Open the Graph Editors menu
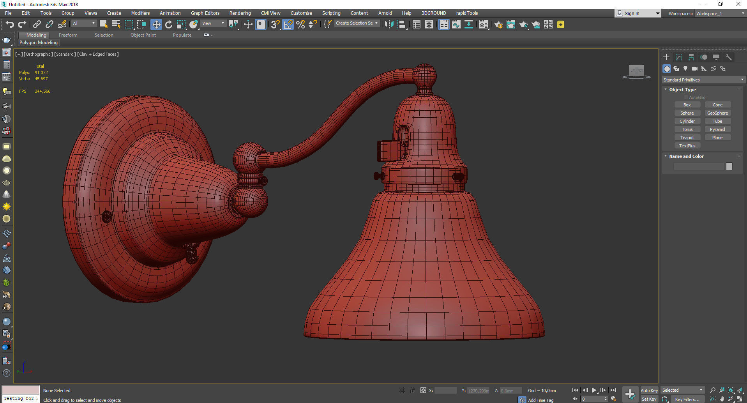 point(205,13)
